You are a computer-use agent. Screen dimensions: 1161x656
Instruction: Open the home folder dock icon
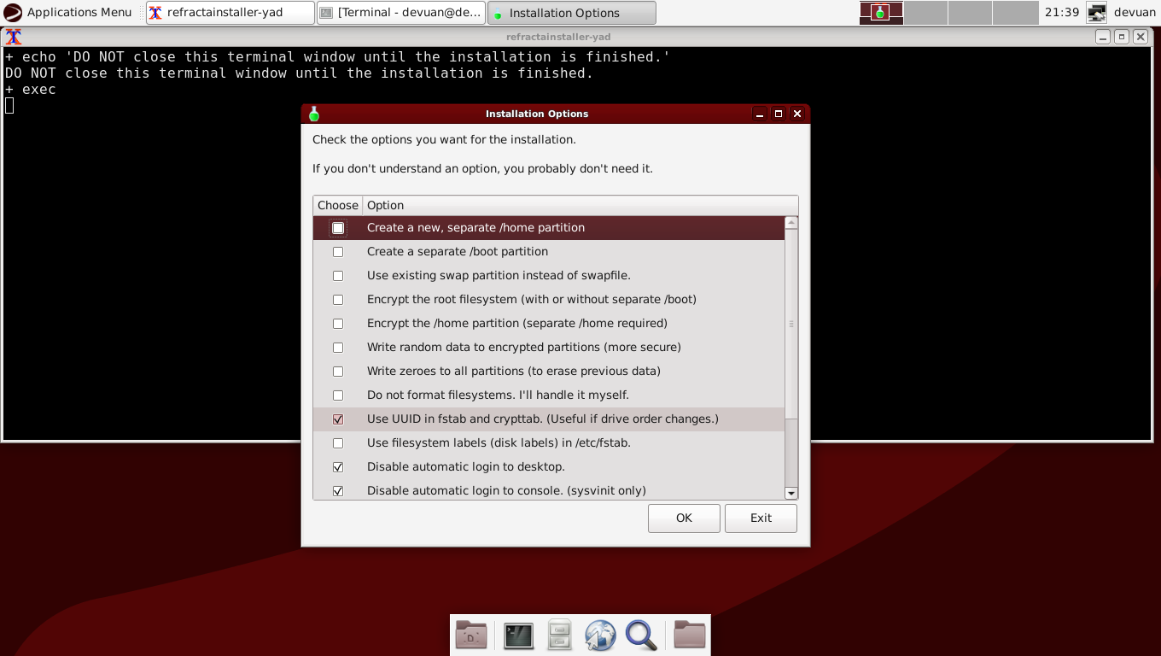(690, 635)
